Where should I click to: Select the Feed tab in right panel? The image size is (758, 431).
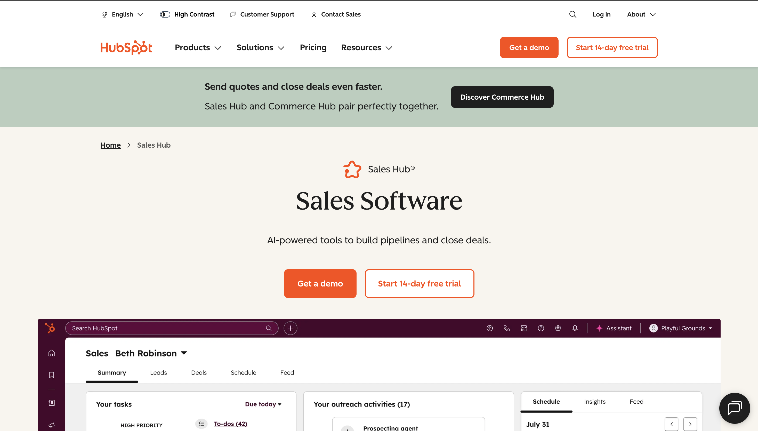pyautogui.click(x=636, y=401)
